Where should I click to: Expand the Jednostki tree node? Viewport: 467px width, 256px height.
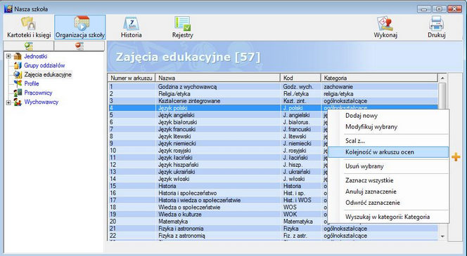(8, 56)
